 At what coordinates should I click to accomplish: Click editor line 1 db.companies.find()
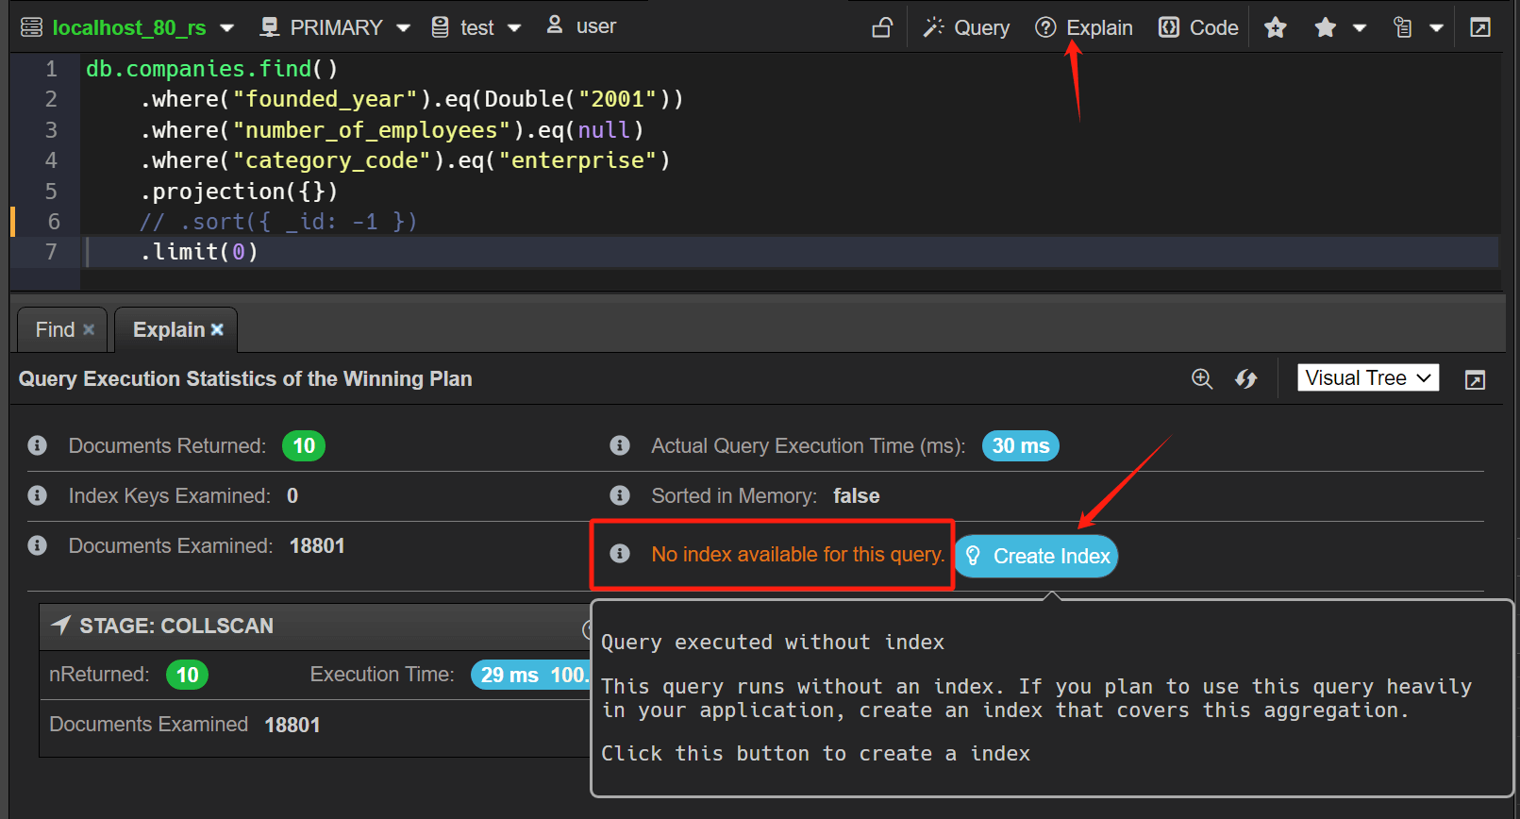click(211, 69)
